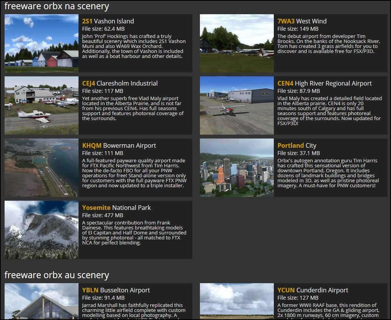The image size is (391, 320).
Task: Open the Yosemite National Park mountain thumbnail
Action: [x=41, y=230]
